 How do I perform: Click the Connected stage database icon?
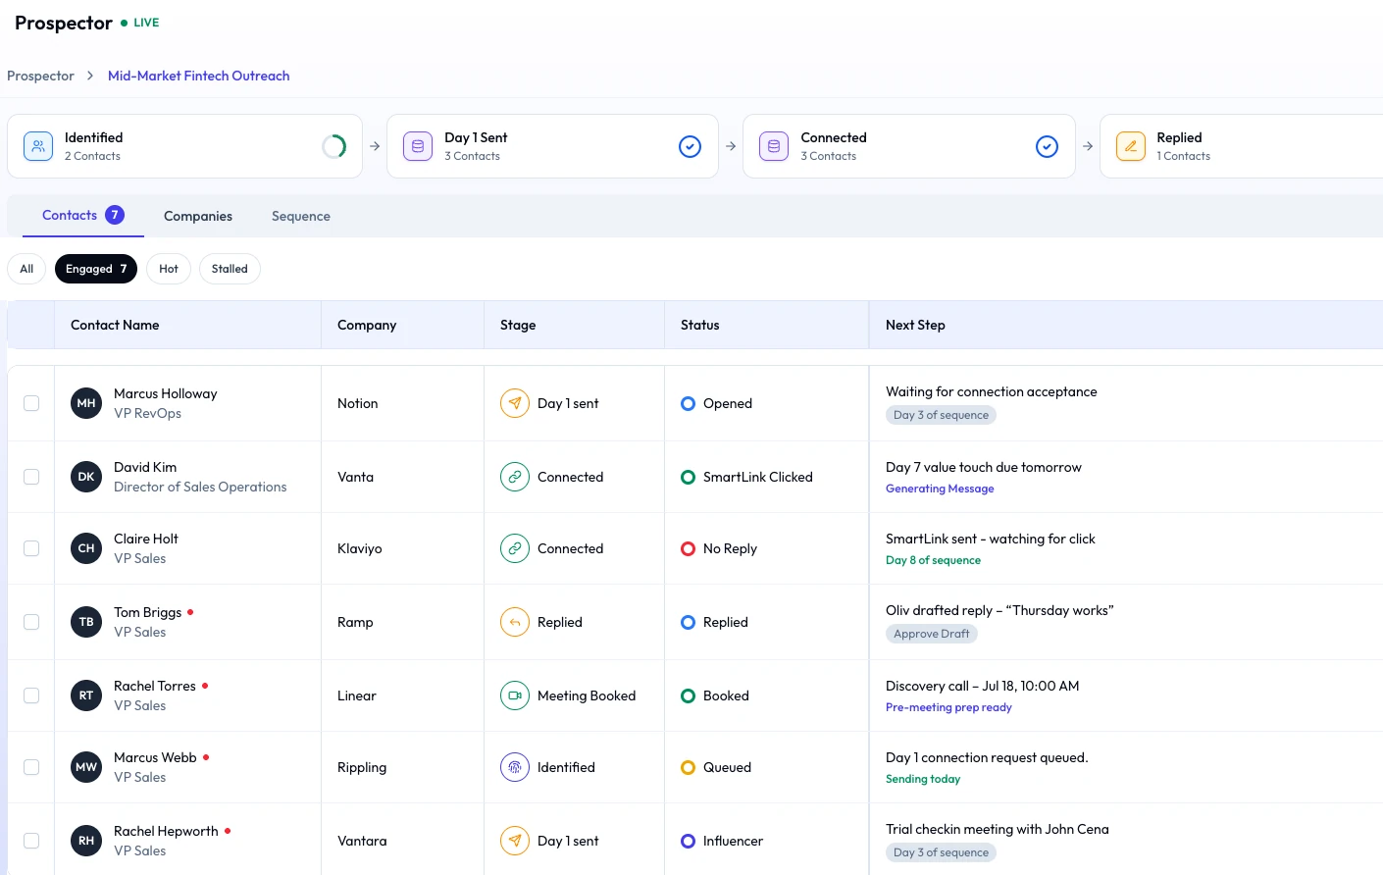[x=774, y=146]
